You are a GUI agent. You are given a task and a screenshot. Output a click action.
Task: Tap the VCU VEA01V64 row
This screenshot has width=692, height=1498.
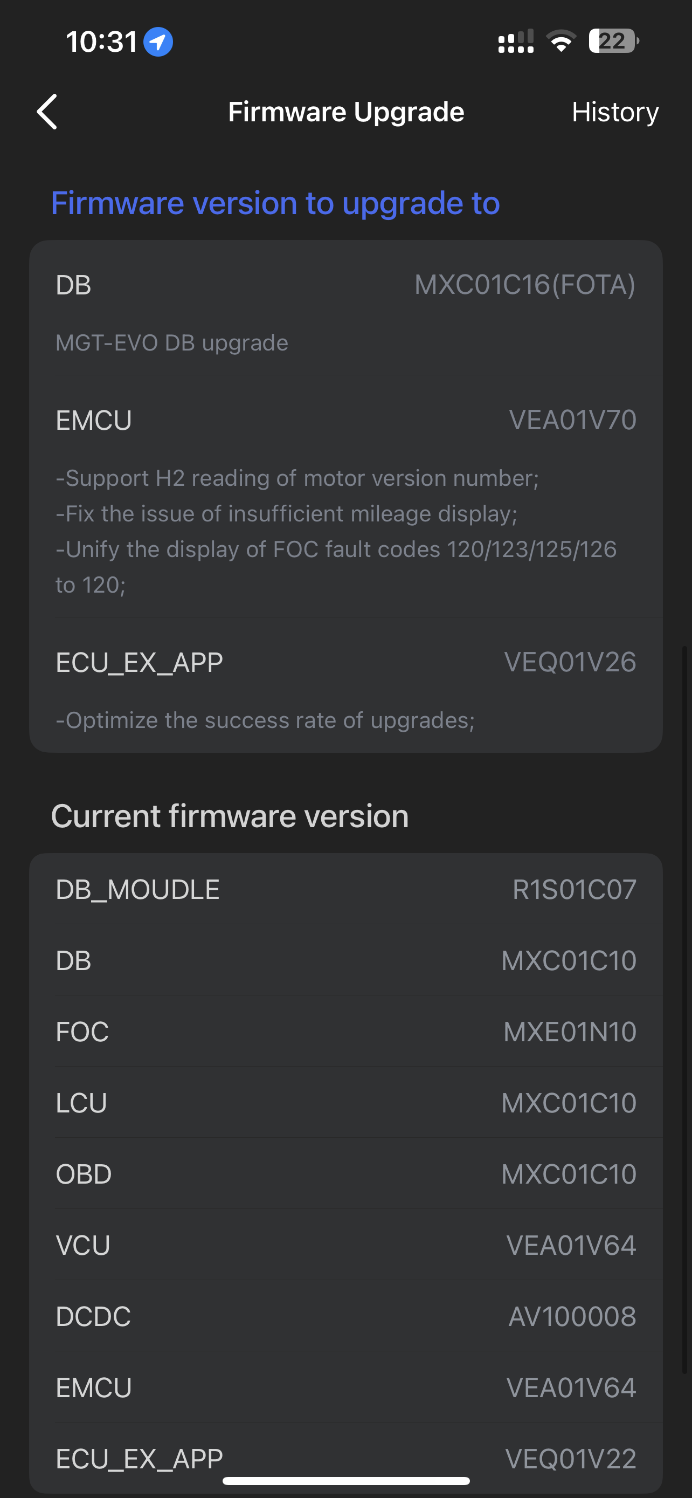345,1245
